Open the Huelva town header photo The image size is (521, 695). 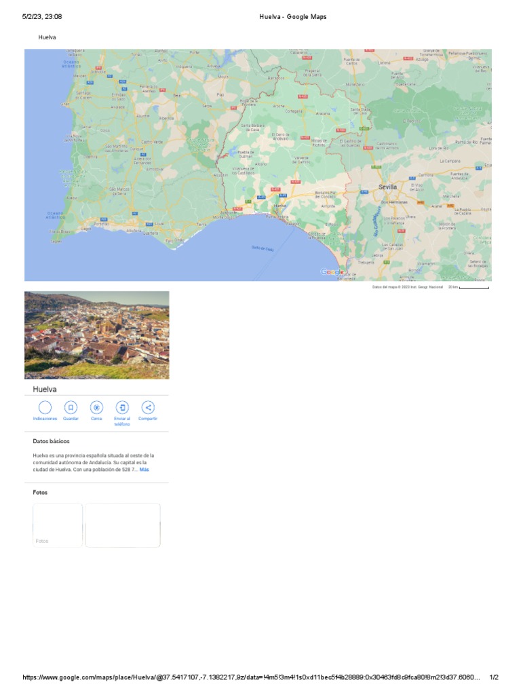pos(96,335)
